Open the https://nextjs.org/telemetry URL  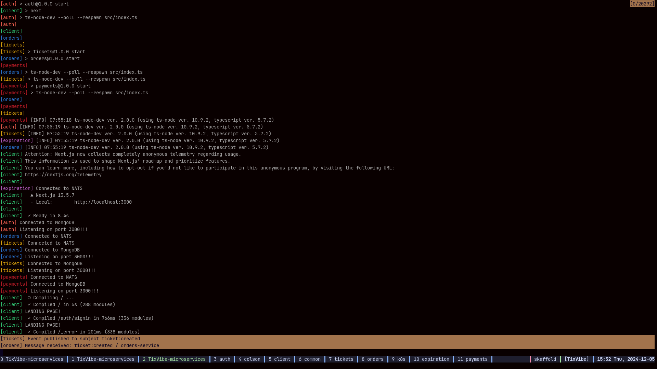(x=63, y=175)
